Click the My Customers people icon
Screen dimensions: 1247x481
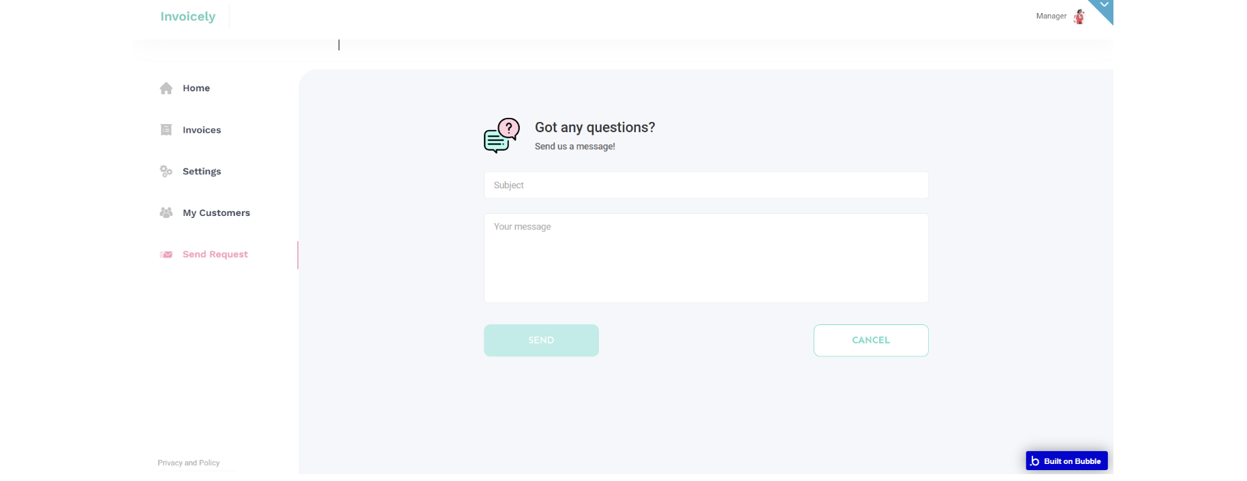[166, 213]
